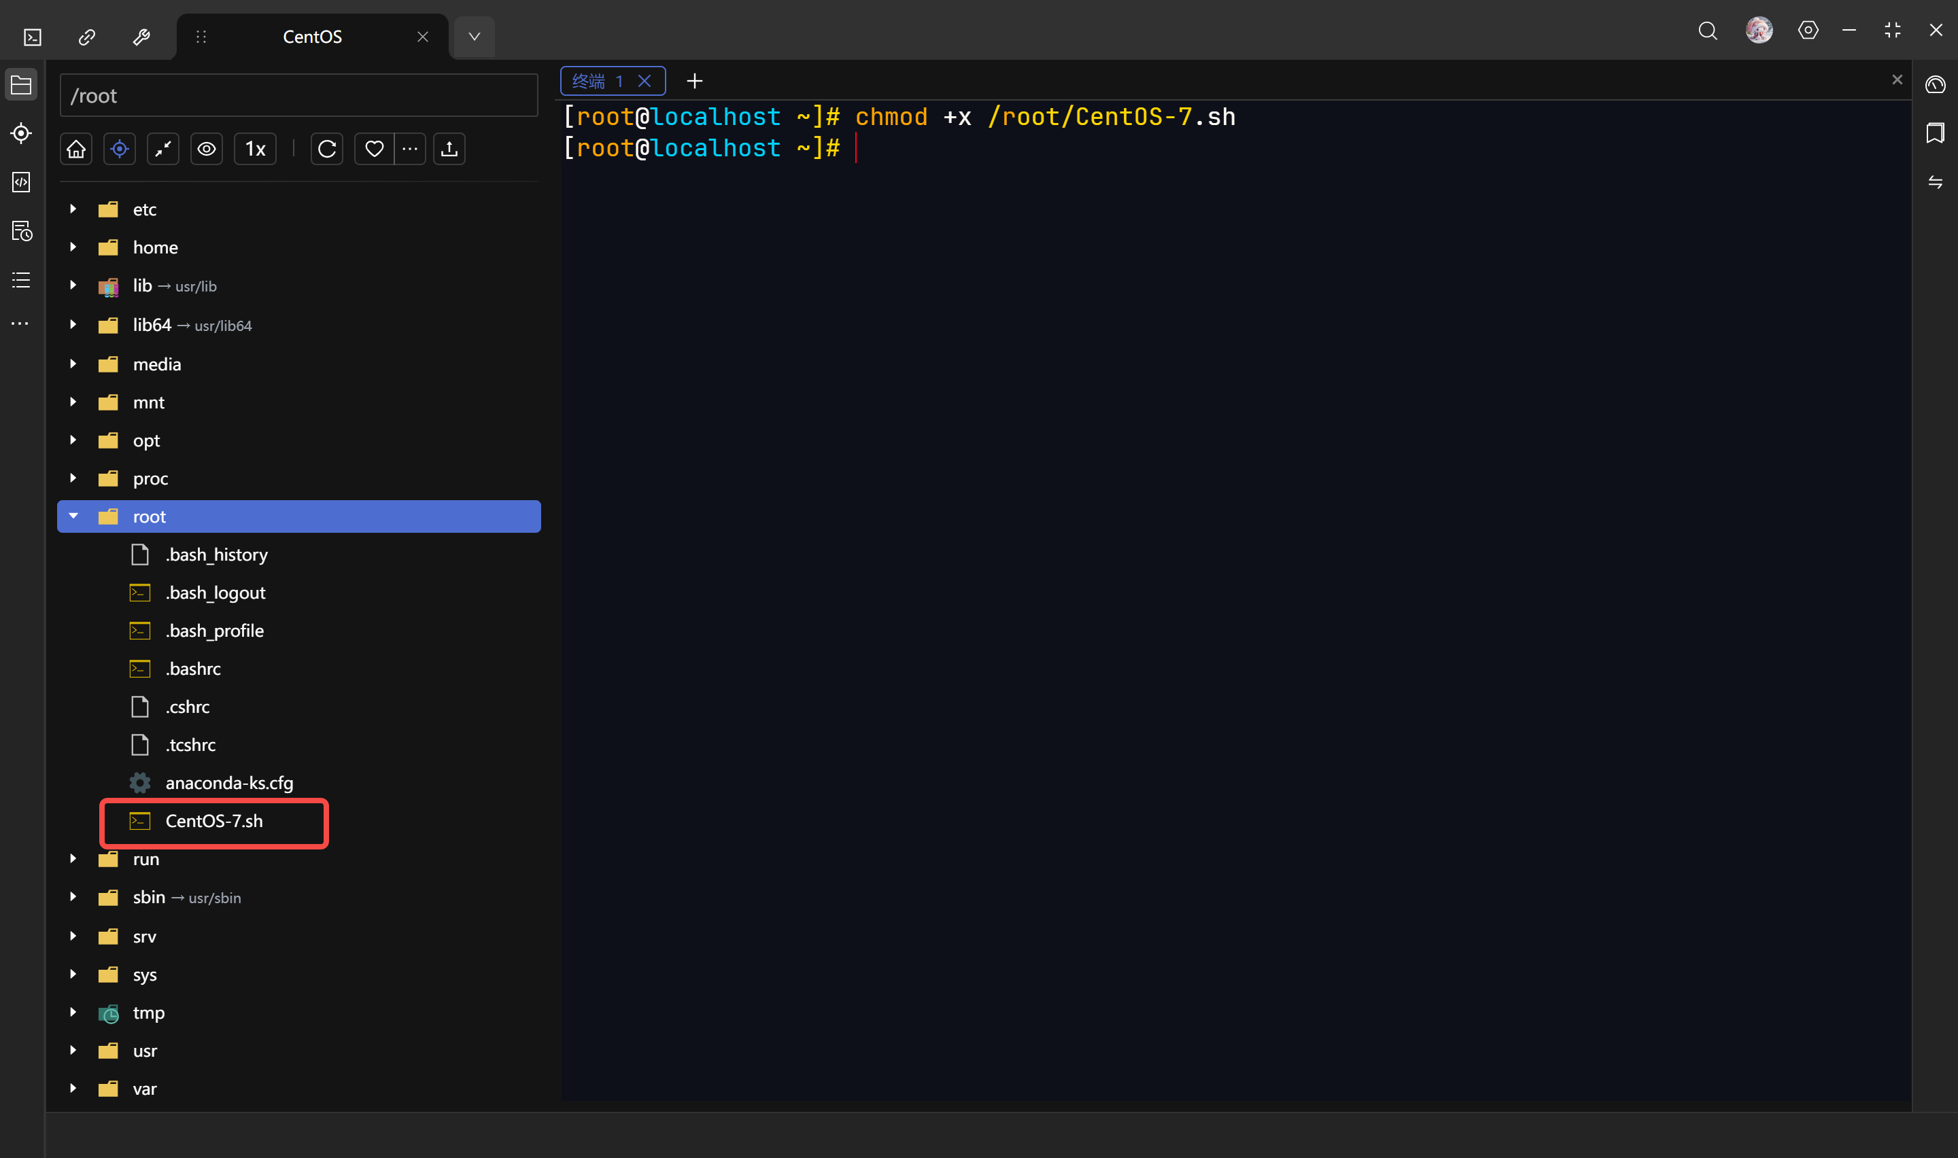Select the CentOS-7.sh file
The image size is (1958, 1158).
pos(214,821)
